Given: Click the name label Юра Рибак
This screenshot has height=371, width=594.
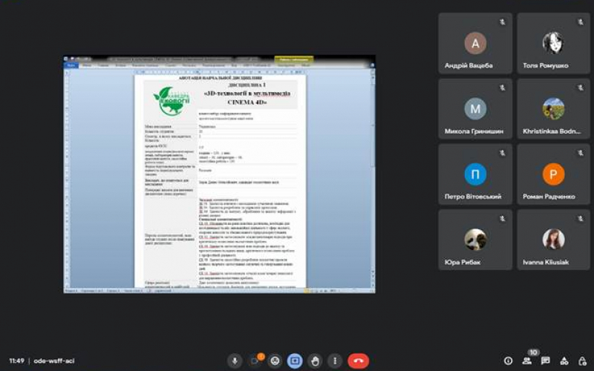Looking at the screenshot, I should pos(462,262).
